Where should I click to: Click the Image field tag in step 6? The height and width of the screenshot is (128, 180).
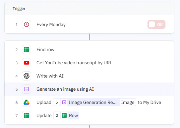point(128,102)
